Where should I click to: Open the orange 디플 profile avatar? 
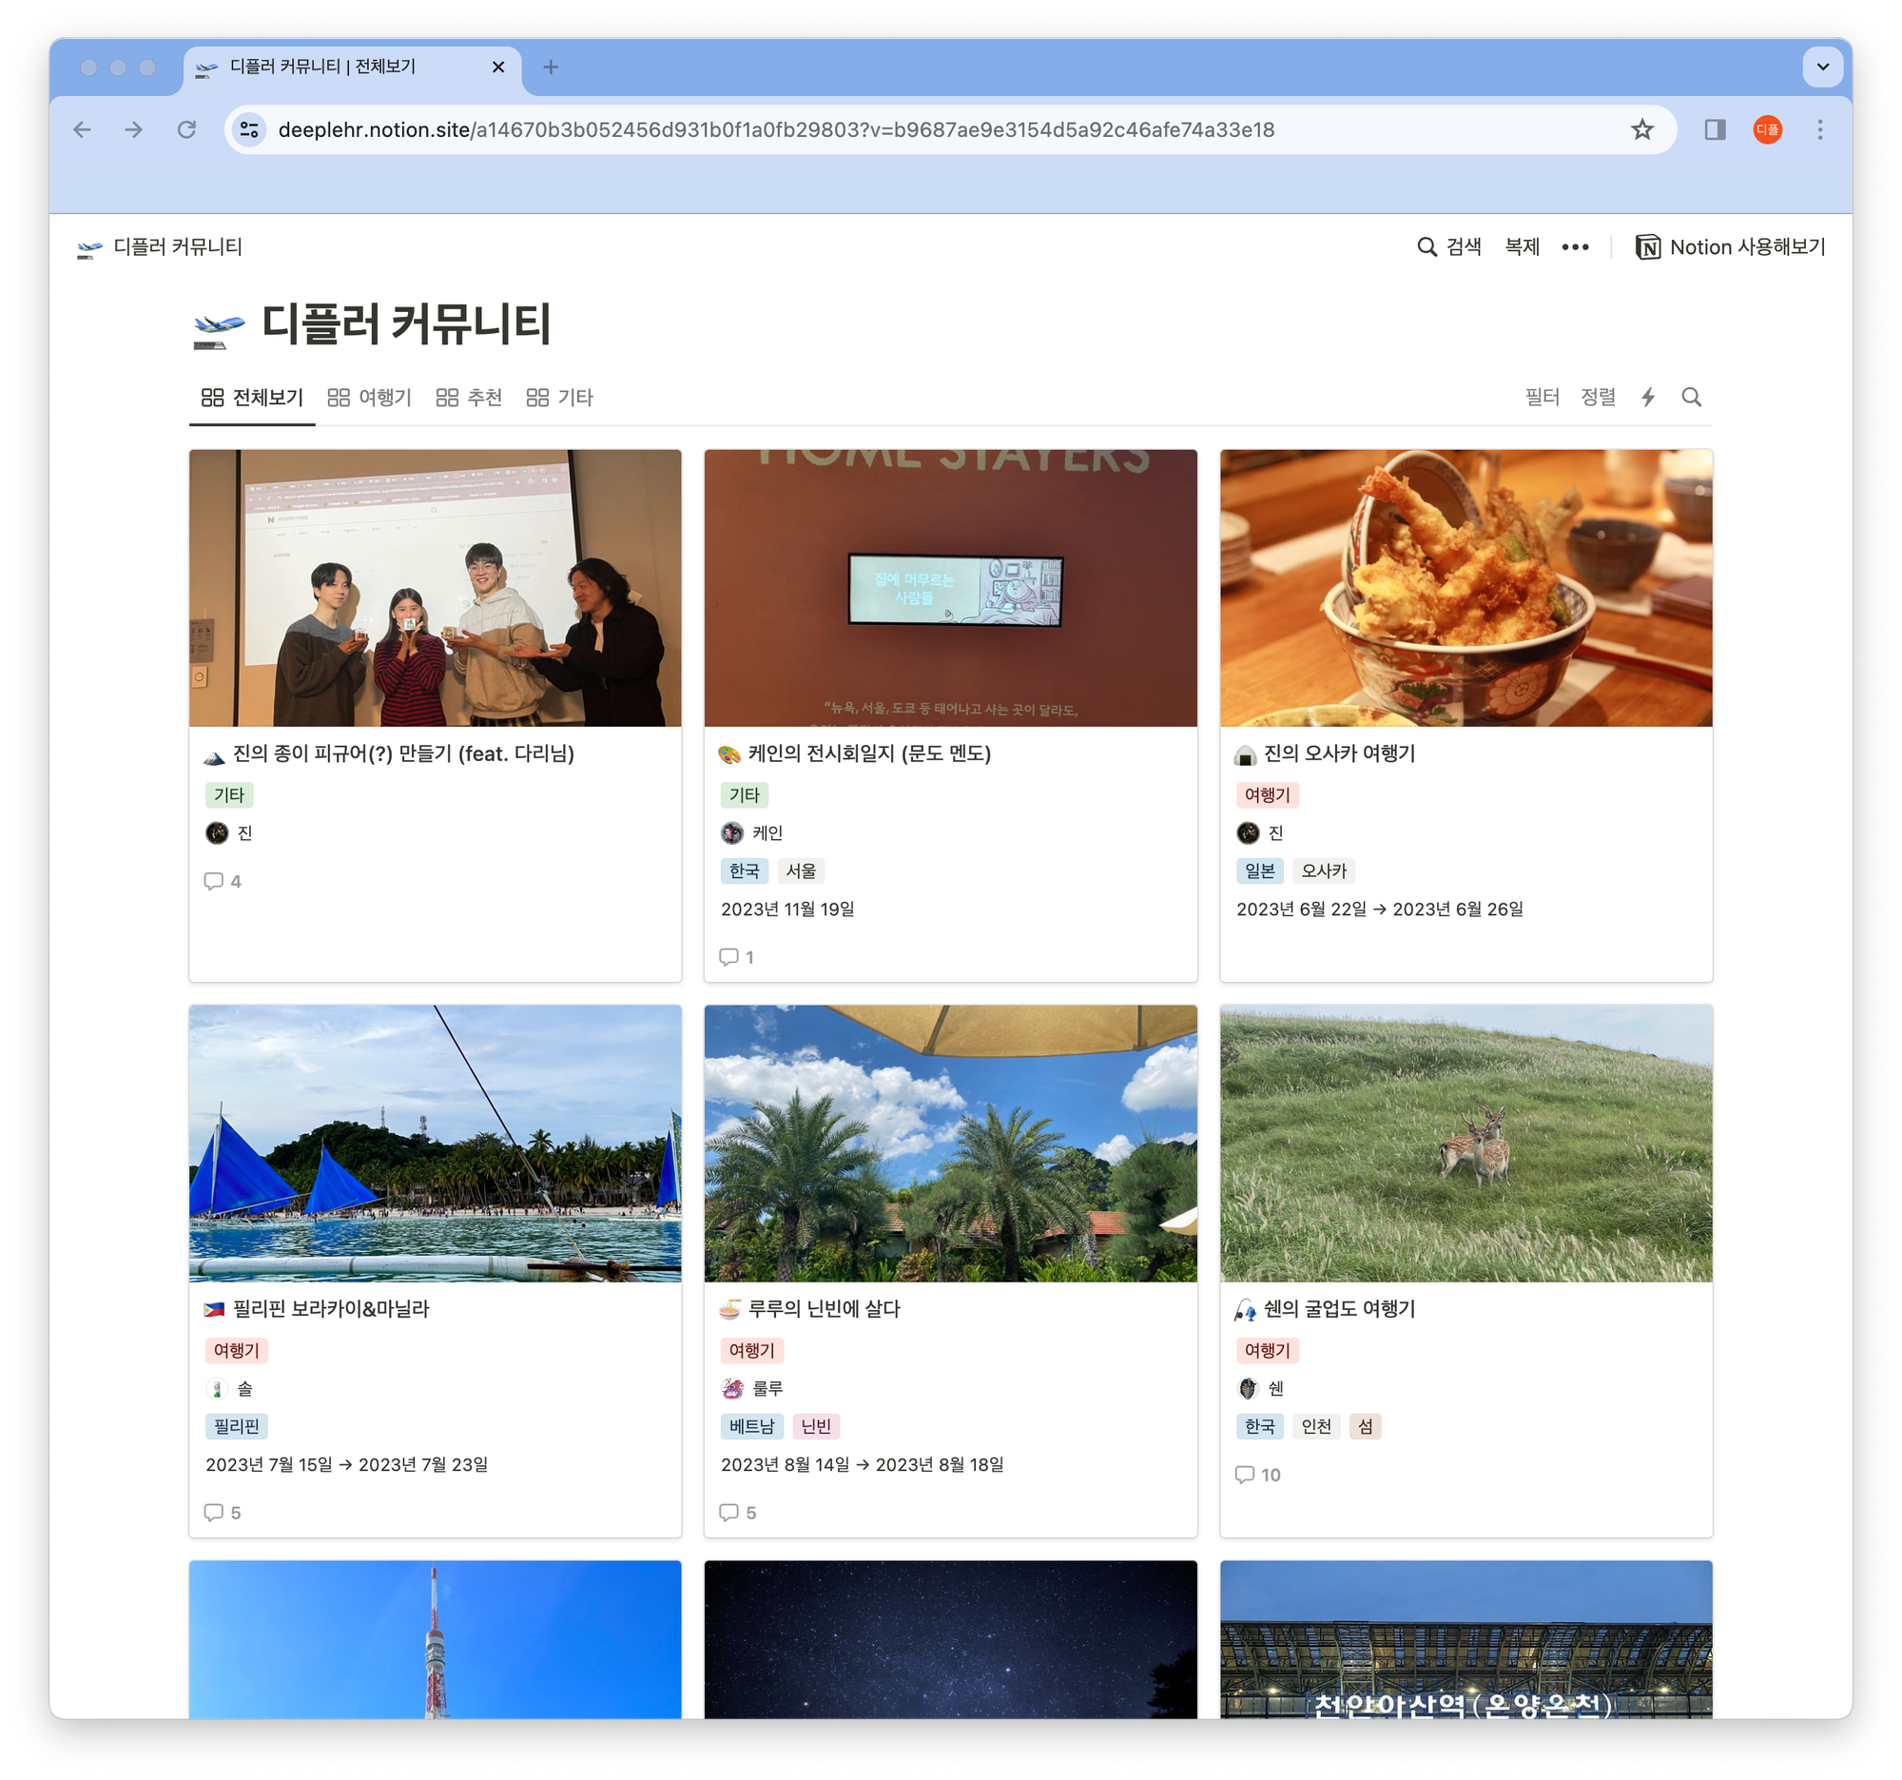point(1767,129)
